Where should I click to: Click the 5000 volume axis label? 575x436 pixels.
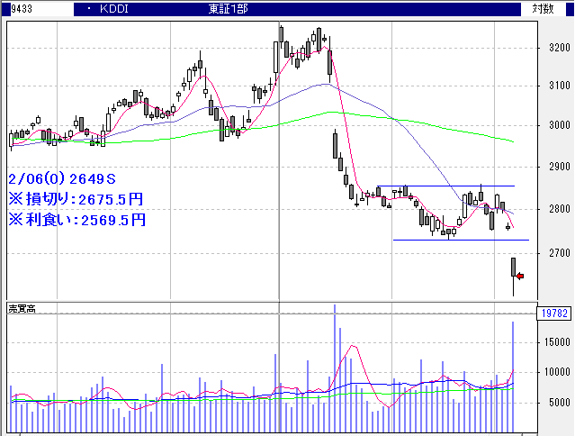point(555,404)
